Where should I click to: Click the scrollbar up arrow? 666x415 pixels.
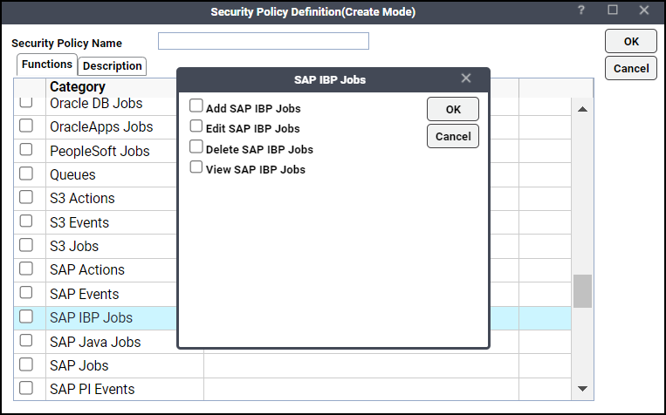click(582, 110)
